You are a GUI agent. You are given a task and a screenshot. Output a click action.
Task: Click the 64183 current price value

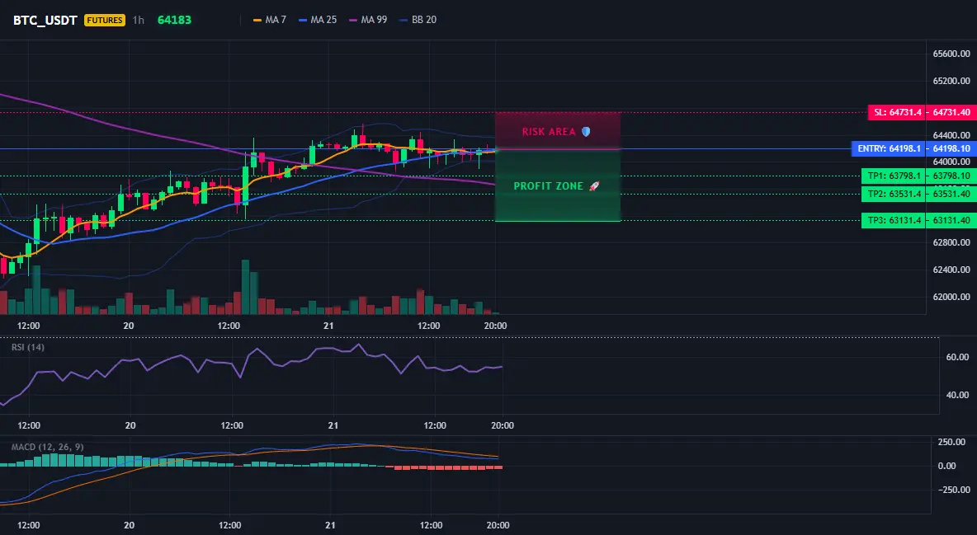(174, 20)
